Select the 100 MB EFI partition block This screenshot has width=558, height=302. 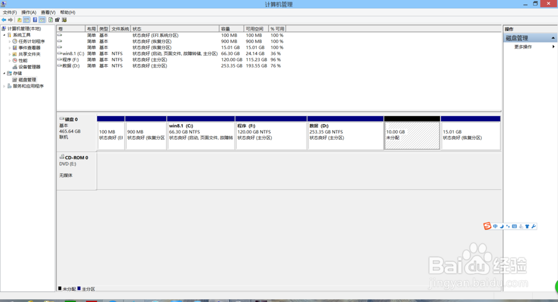click(x=110, y=133)
